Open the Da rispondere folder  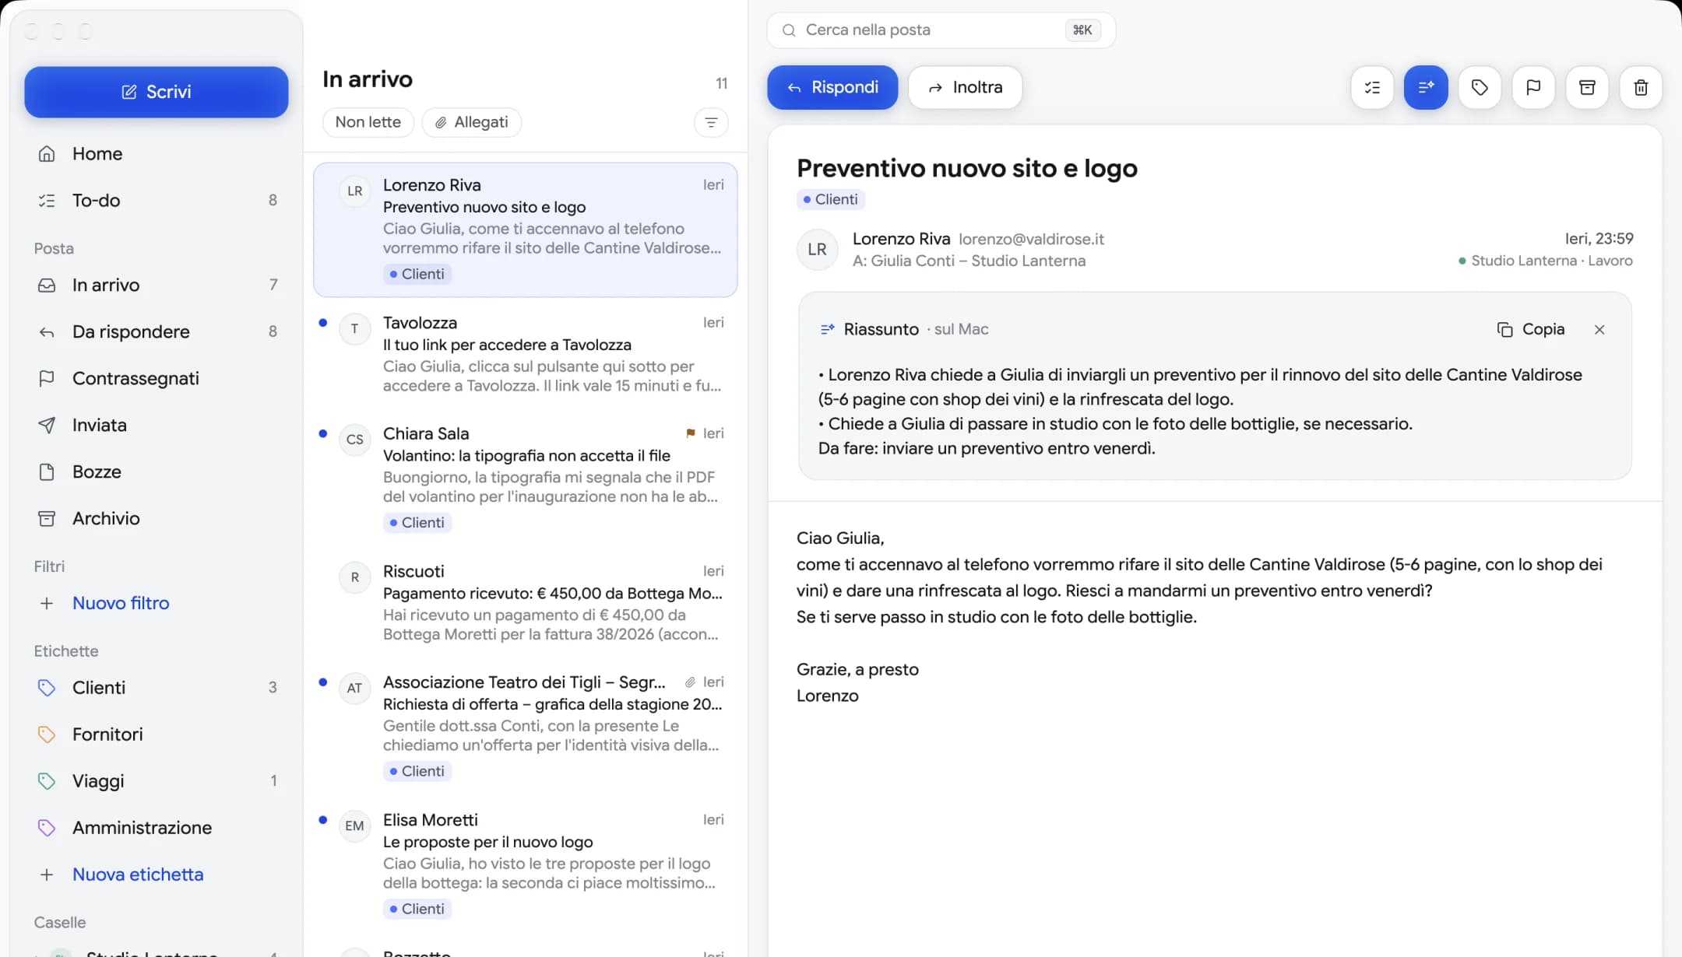point(157,332)
